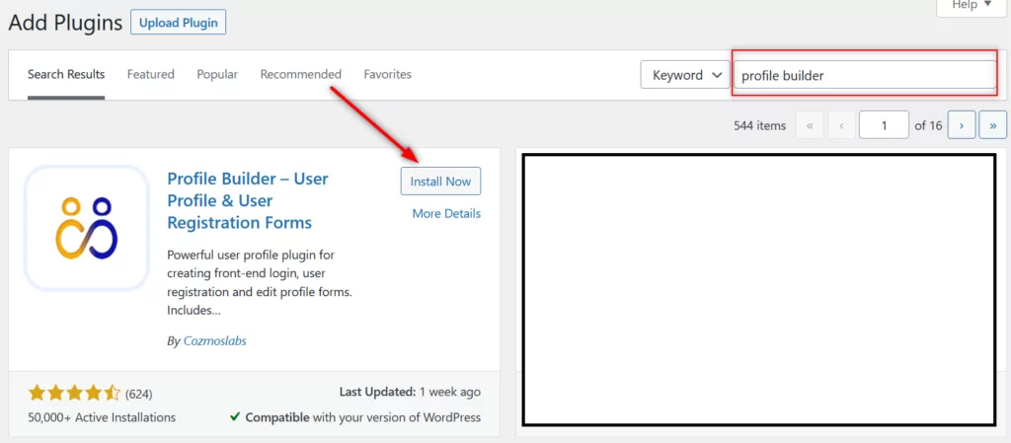Open the Help dropdown tab
1011x443 pixels.
click(x=972, y=6)
